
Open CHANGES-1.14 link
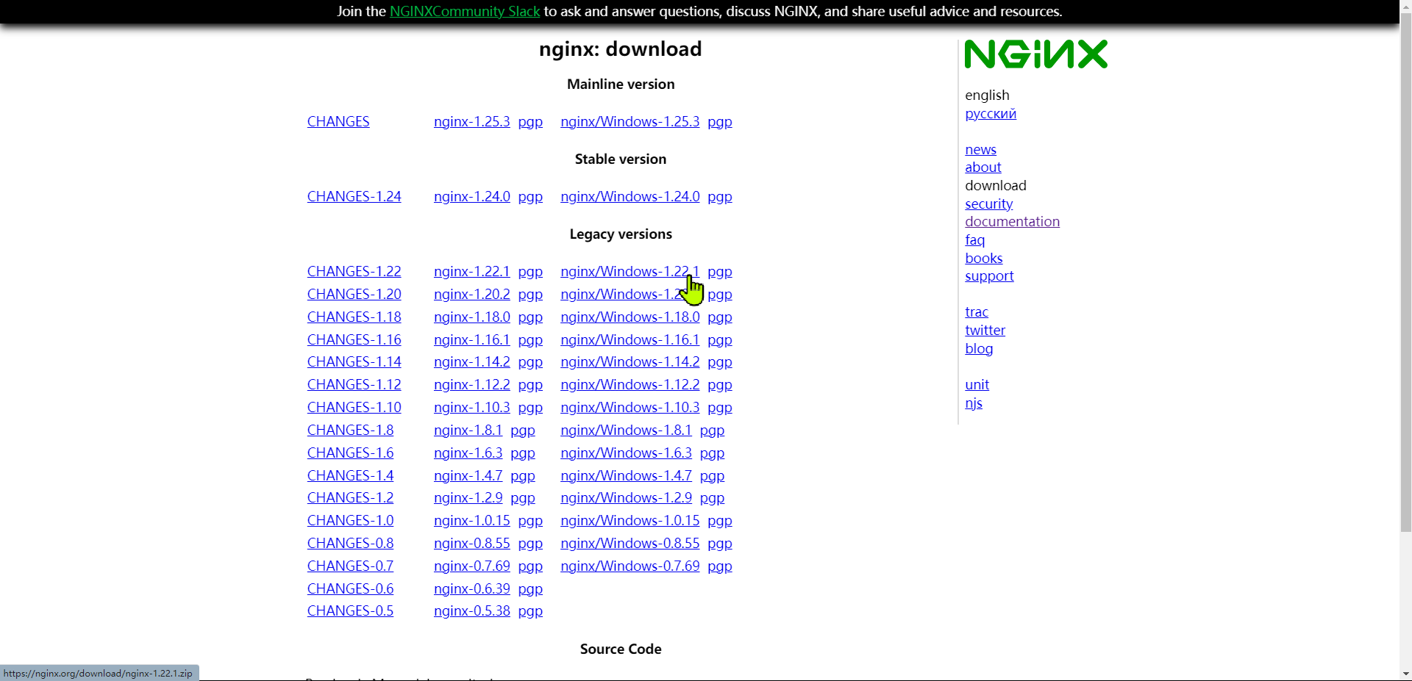pyautogui.click(x=354, y=362)
